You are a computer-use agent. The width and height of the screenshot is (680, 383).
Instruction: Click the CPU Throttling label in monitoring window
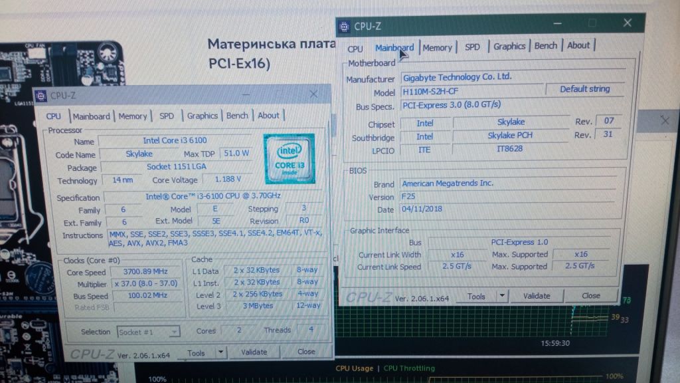409,368
